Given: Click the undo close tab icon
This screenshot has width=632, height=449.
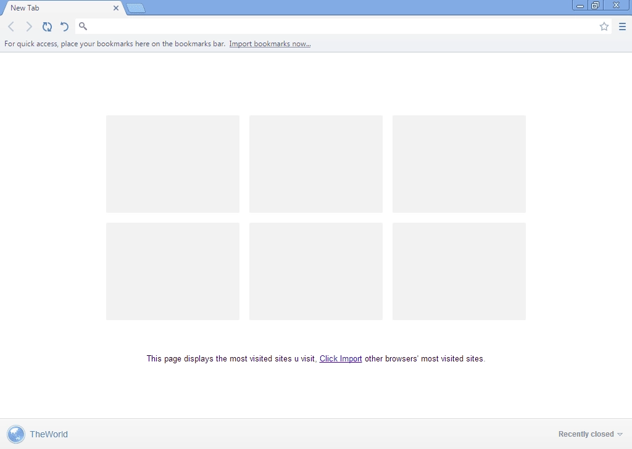Looking at the screenshot, I should (64, 27).
